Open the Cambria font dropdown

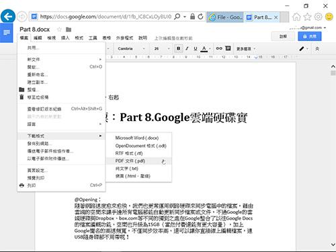tap(131, 48)
